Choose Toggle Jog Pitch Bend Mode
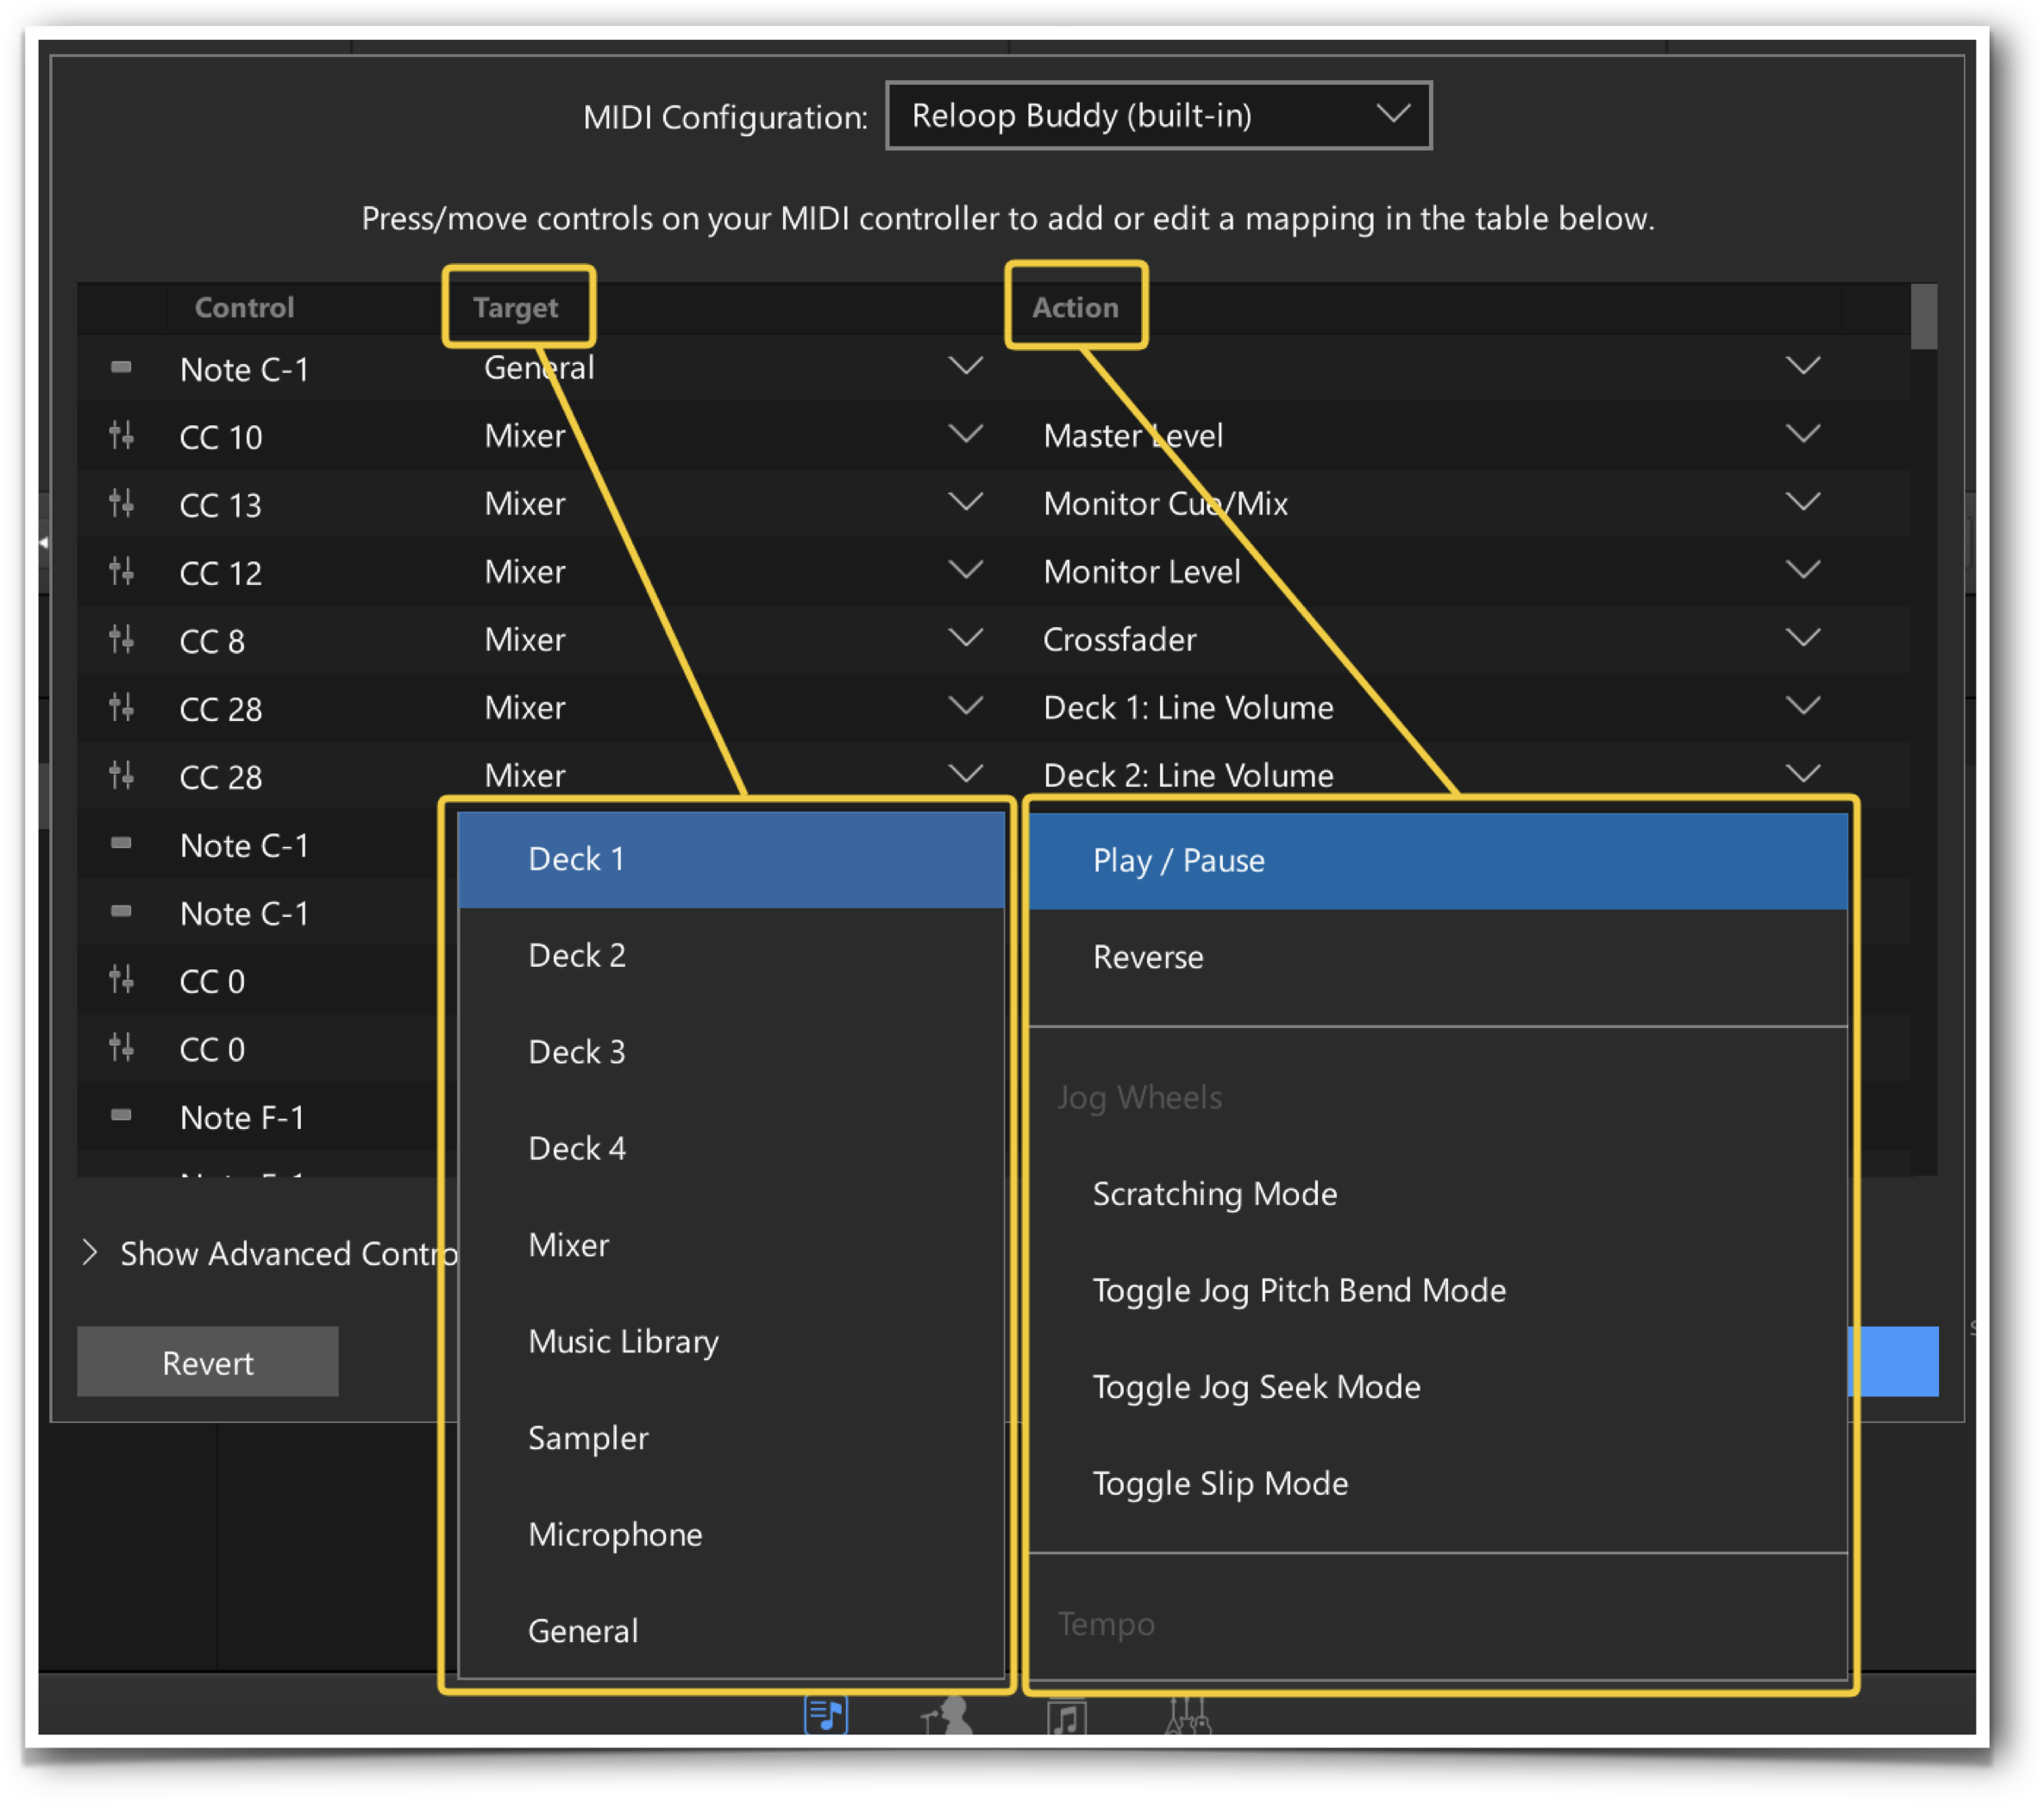The image size is (2044, 1813). [1438, 1291]
